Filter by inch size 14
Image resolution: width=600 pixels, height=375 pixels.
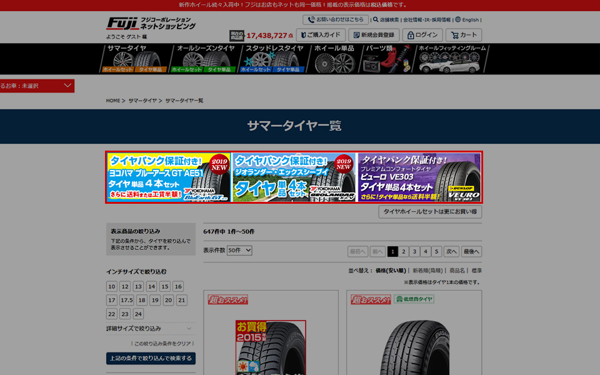(151, 287)
